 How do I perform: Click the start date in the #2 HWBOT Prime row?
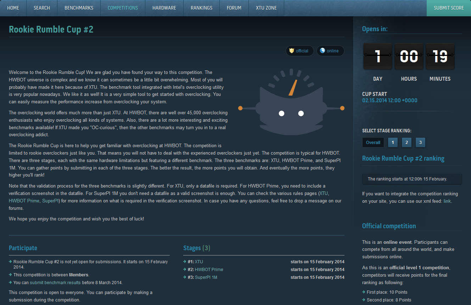[x=318, y=270]
